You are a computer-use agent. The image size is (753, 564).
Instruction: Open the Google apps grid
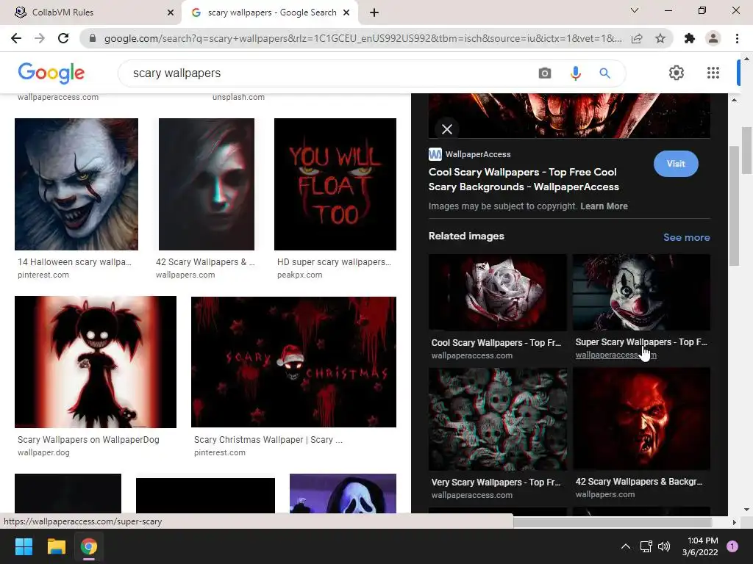coord(713,73)
